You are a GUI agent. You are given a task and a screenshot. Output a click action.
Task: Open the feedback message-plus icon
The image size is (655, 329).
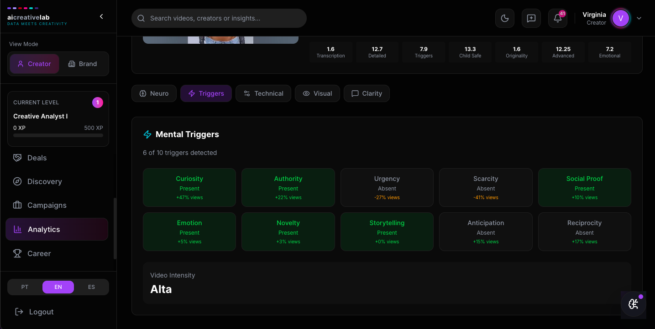531,18
